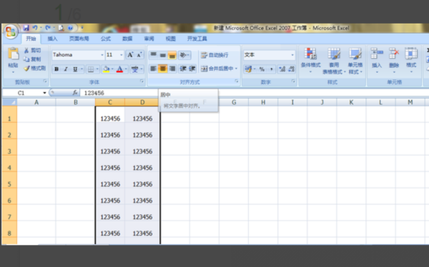
Task: Switch to the 公式 ribbon tab
Action: pos(106,39)
